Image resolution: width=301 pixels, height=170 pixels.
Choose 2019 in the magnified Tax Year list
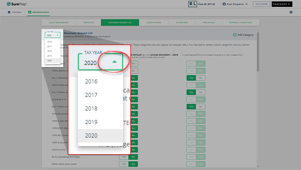coord(100,122)
